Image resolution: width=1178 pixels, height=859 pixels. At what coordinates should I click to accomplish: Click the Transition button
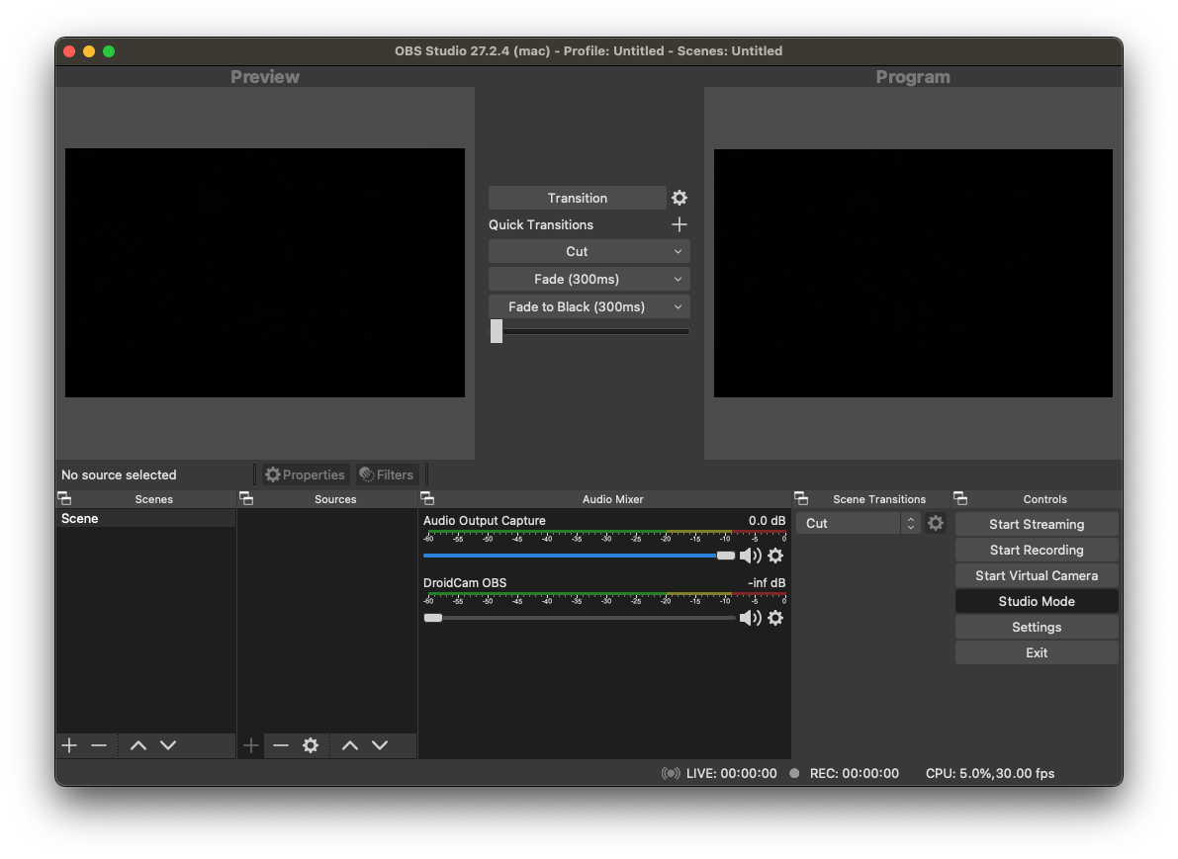[x=577, y=199]
